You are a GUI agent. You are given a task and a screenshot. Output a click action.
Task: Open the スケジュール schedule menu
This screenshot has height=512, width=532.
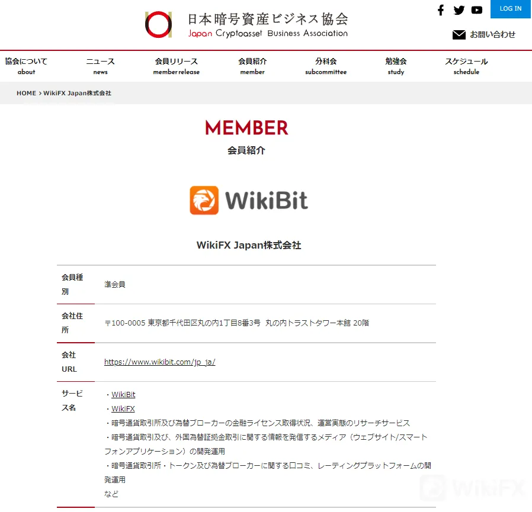(466, 66)
